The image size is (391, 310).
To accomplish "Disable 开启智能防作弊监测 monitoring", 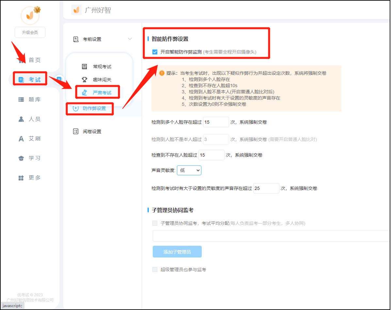I will (x=155, y=51).
